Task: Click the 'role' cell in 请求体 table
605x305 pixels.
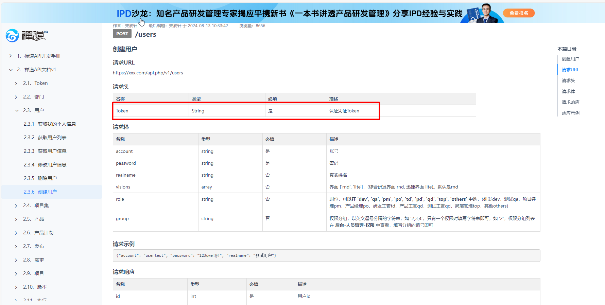Action: pyautogui.click(x=156, y=202)
